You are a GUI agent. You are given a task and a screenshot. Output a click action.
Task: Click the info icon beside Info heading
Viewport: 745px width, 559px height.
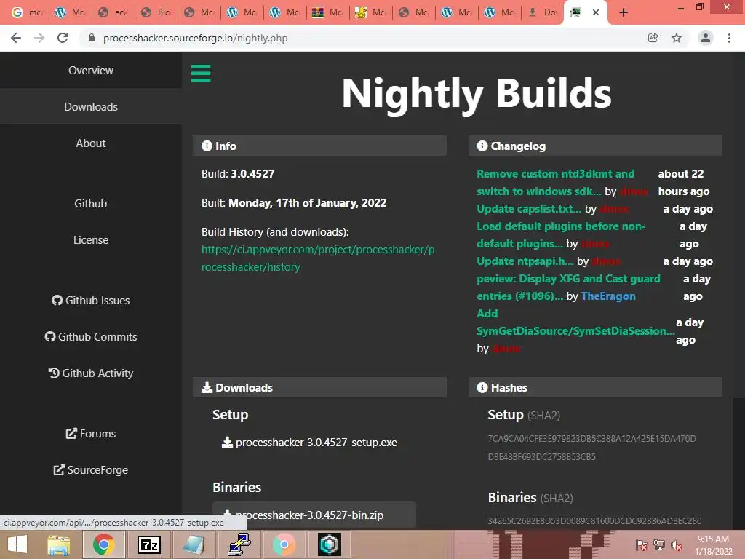[x=207, y=146]
